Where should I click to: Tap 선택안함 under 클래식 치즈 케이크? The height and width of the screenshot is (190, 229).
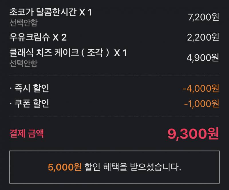[23, 64]
